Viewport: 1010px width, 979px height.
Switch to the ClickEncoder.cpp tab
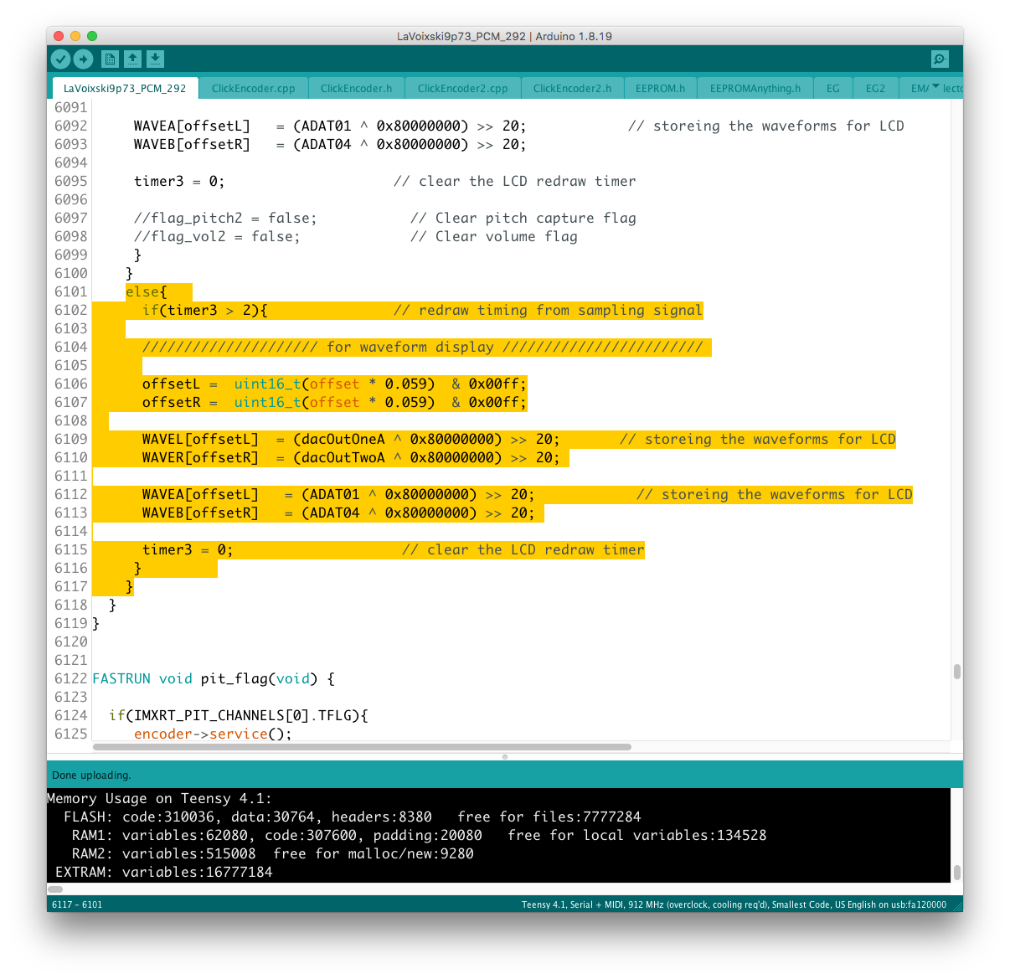click(x=253, y=88)
